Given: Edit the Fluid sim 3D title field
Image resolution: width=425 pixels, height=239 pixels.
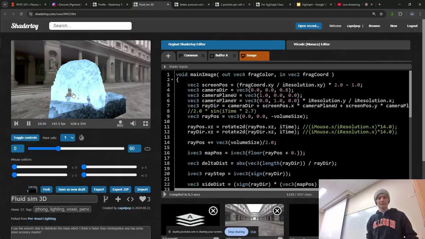Looking at the screenshot, I should coord(54,199).
